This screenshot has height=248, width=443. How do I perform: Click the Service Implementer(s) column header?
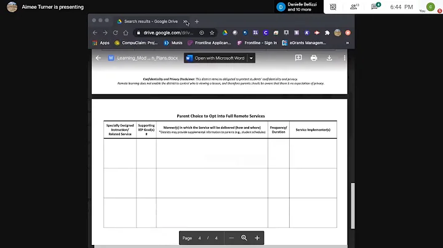point(313,130)
